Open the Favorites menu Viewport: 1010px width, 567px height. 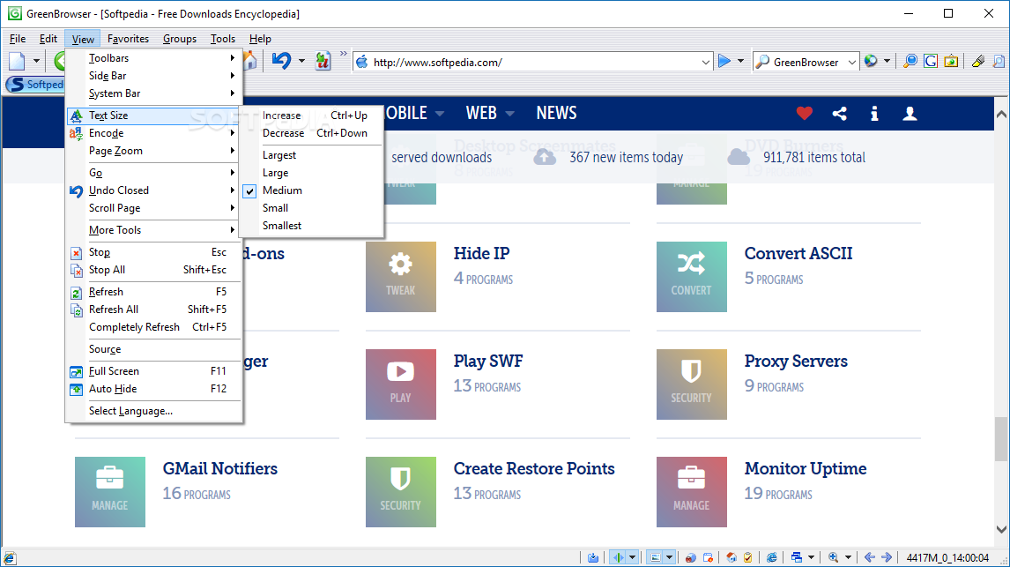(128, 39)
